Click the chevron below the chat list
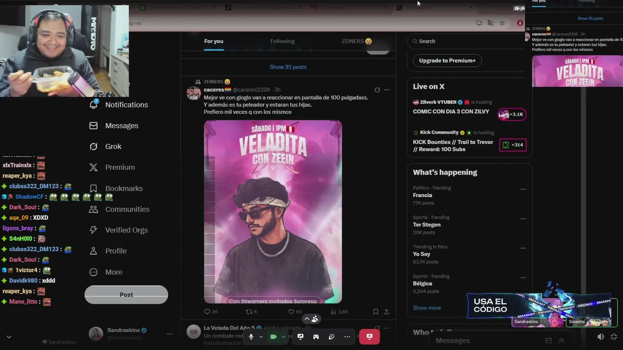The image size is (623, 350). 9,337
